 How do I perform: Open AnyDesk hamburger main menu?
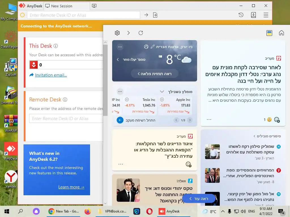(x=266, y=15)
